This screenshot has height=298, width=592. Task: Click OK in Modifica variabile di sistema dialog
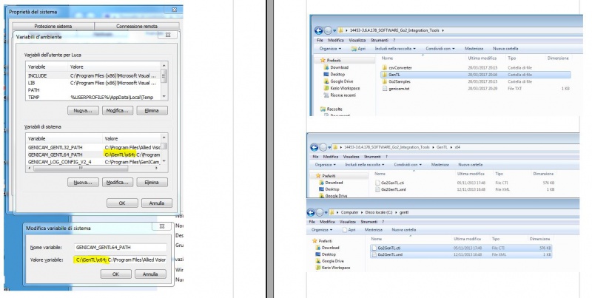pos(116,274)
